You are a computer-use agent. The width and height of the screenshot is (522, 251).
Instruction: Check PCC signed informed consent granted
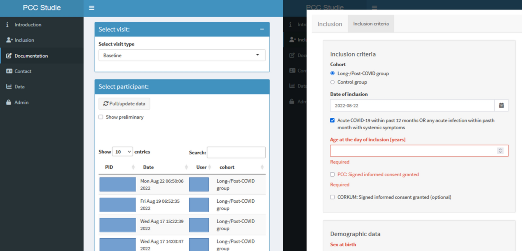[x=332, y=174]
